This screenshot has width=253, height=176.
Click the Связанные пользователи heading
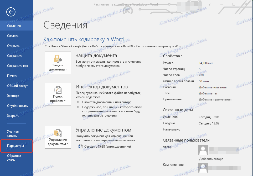(x=186, y=140)
